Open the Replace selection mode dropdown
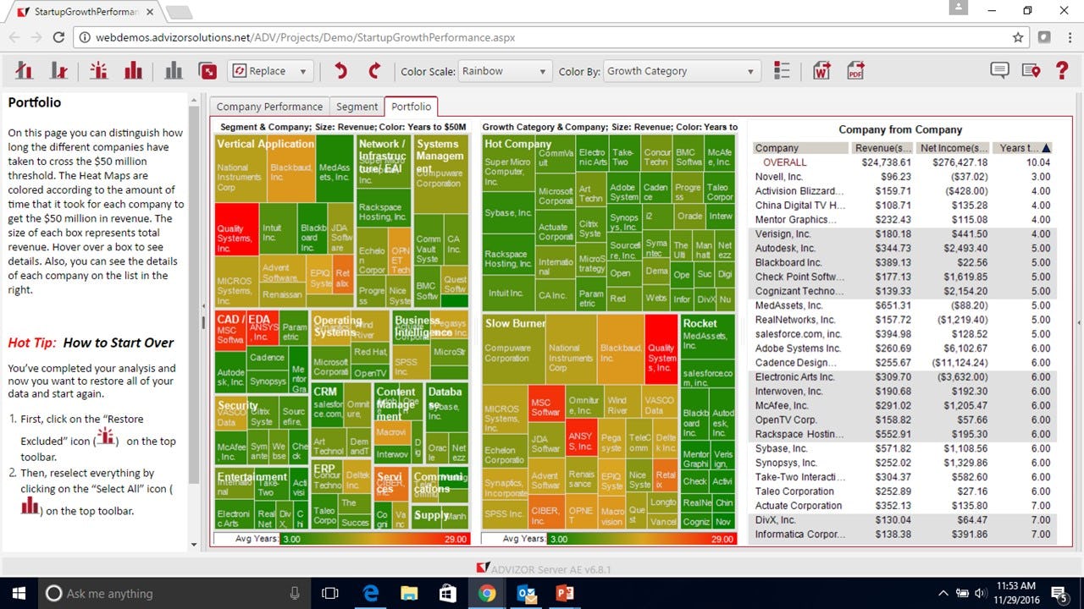1084x609 pixels. 269,71
